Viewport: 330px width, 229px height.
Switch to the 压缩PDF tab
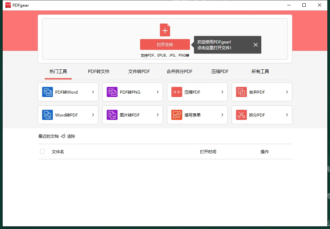[220, 71]
